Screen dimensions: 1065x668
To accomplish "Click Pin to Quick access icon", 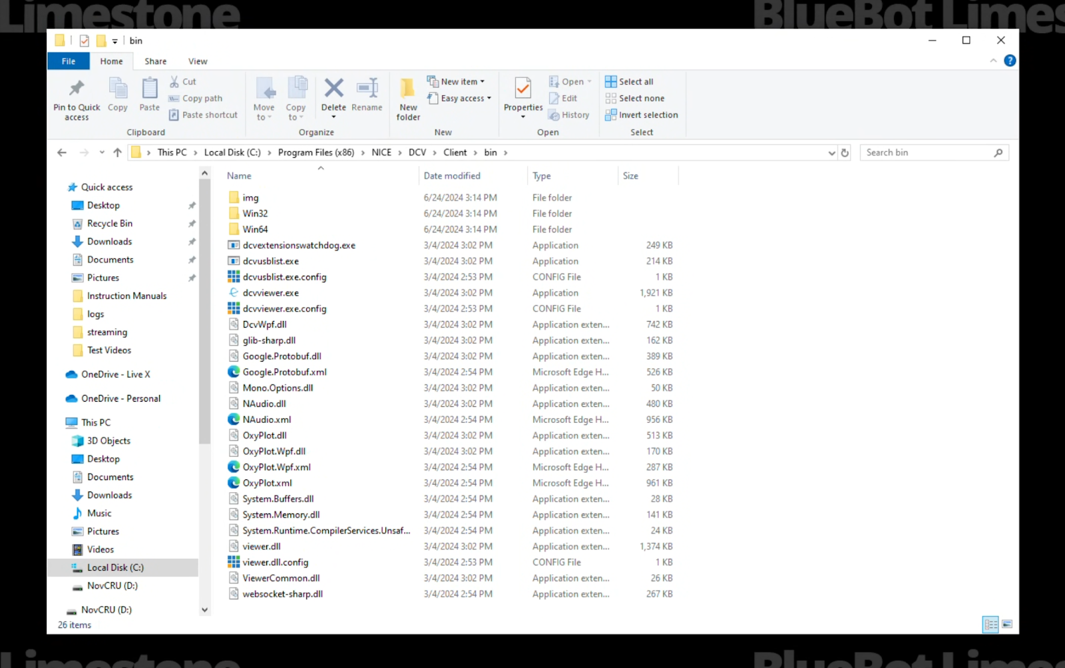I will click(77, 88).
